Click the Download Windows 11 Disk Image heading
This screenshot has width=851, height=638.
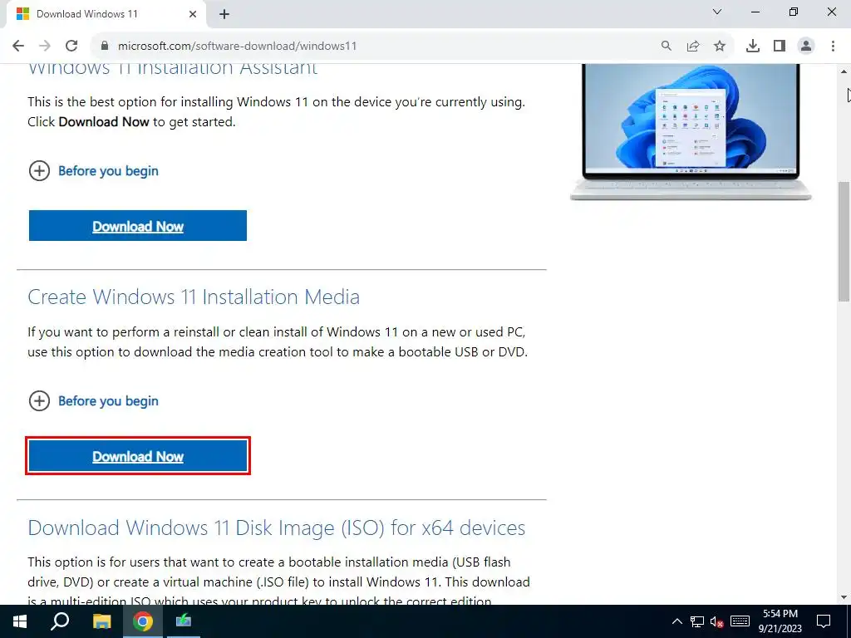pyautogui.click(x=276, y=528)
